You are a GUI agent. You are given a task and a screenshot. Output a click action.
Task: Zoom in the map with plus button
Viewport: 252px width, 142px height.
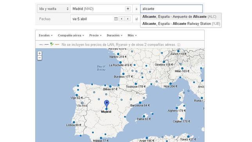tap(40, 53)
